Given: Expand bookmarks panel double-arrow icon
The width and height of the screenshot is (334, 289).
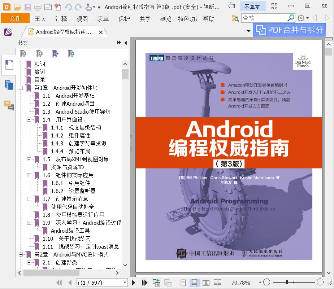Looking at the screenshot, I should tap(119, 43).
